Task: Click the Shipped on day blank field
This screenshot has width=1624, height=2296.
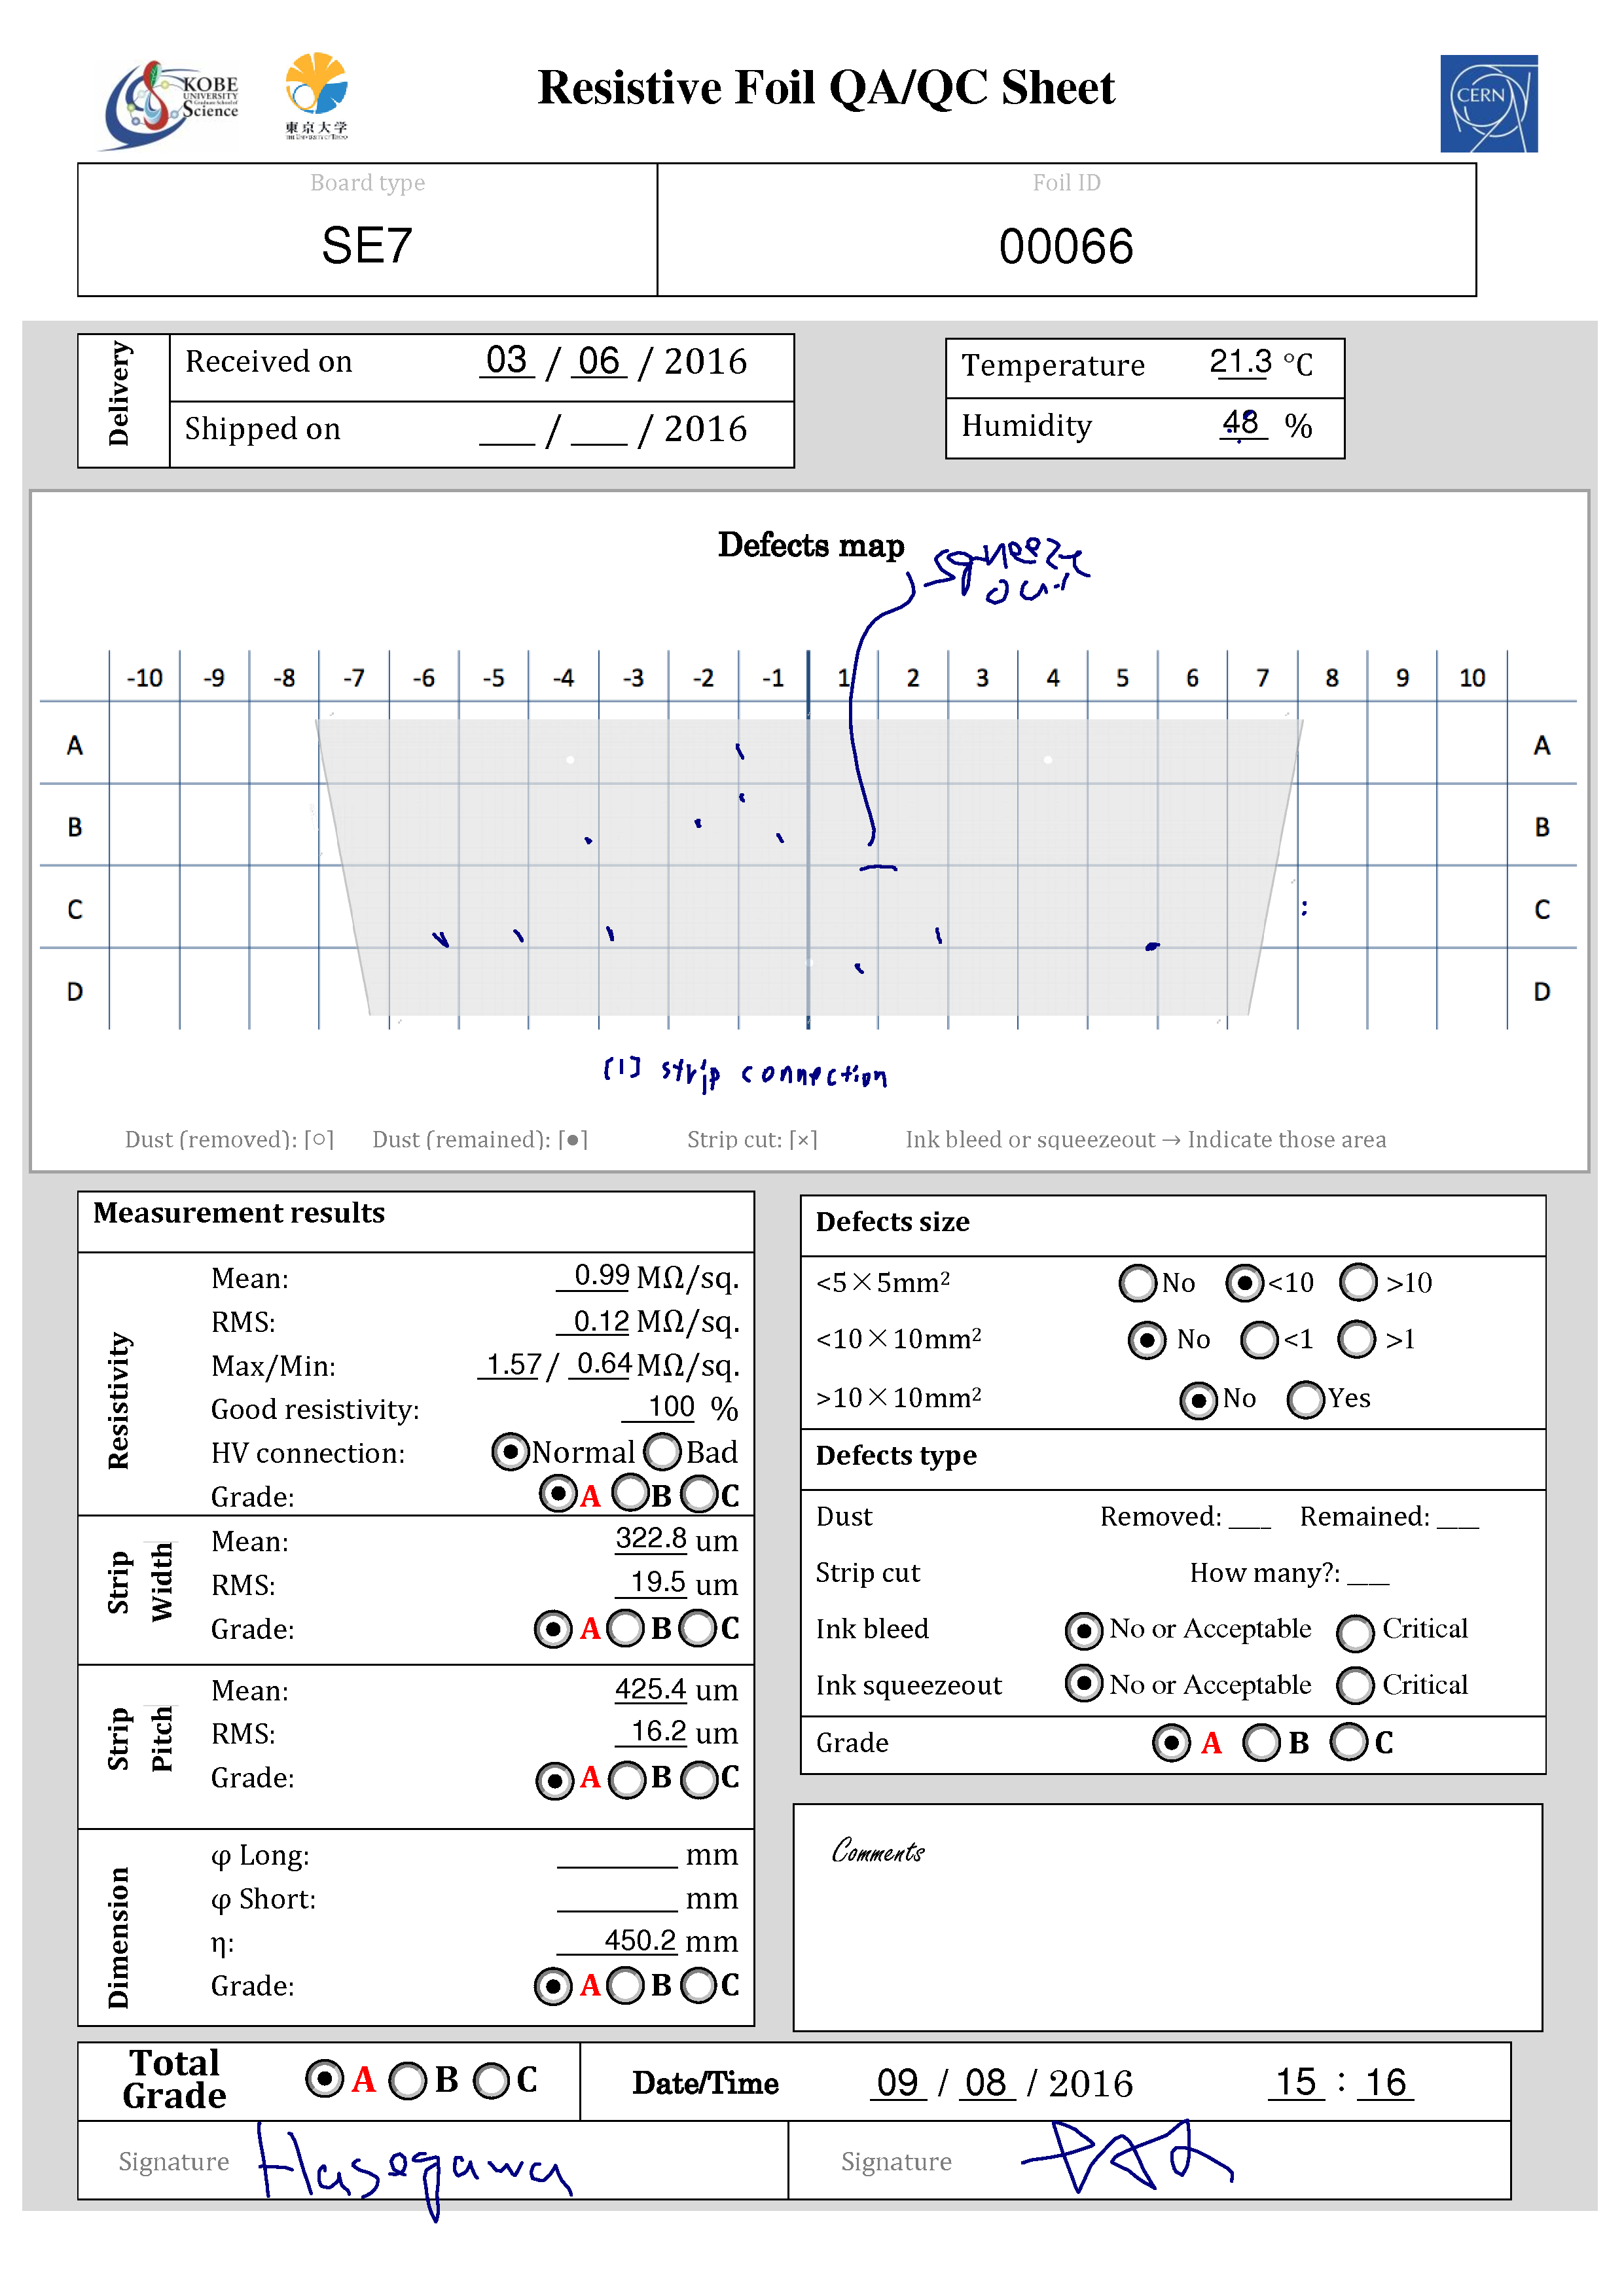Action: 507,430
